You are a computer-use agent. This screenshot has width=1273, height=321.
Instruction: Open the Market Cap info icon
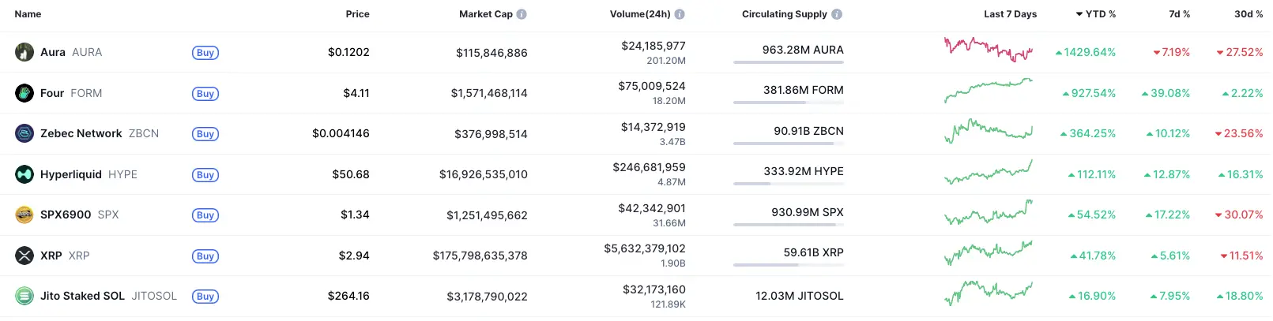522,14
